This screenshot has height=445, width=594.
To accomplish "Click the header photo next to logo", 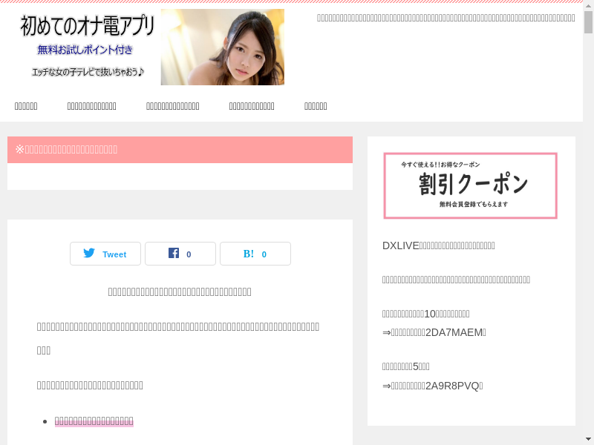I will click(x=222, y=47).
